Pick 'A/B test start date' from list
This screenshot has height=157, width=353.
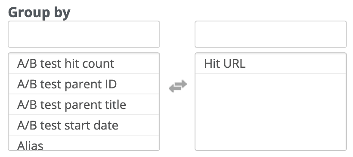click(x=84, y=125)
